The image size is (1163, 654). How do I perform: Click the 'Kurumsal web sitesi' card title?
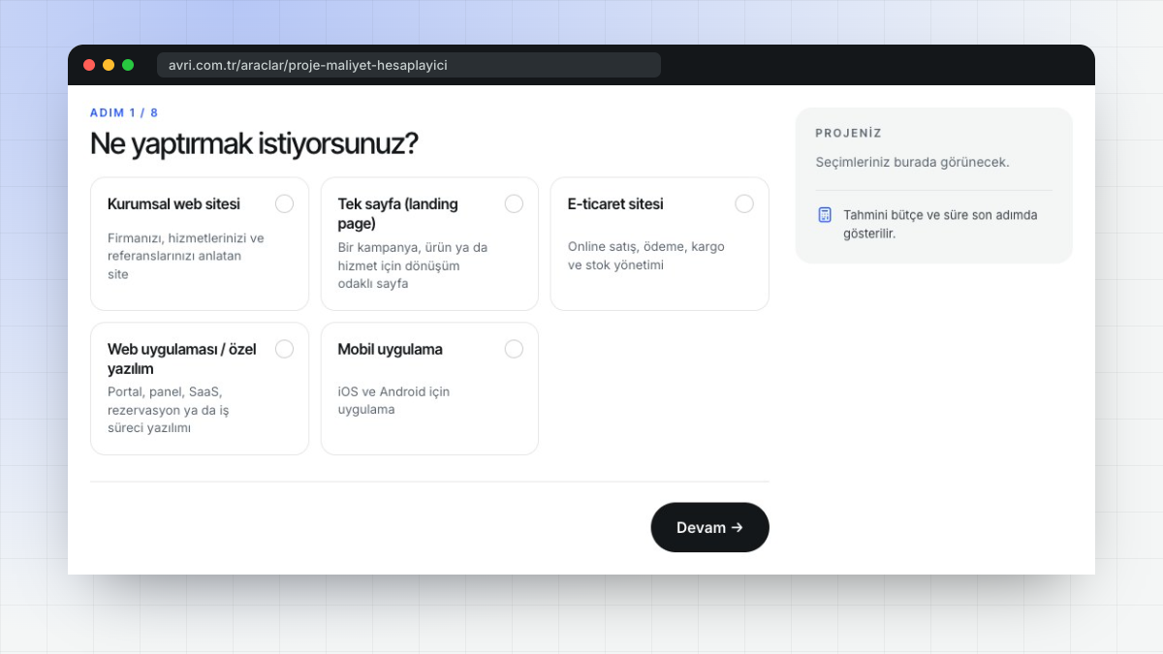[x=173, y=204]
